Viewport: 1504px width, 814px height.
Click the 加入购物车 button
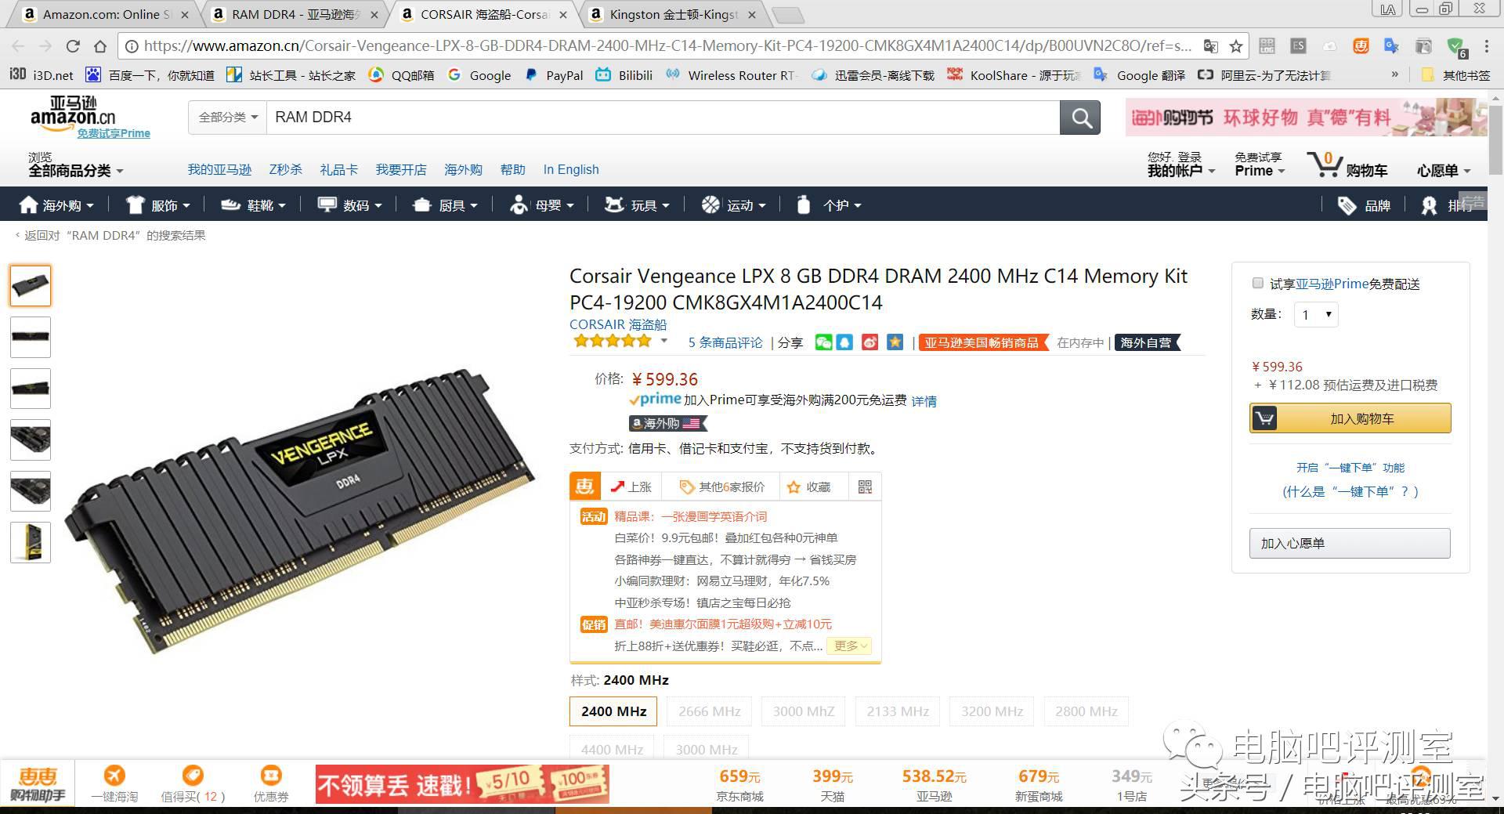tap(1350, 418)
